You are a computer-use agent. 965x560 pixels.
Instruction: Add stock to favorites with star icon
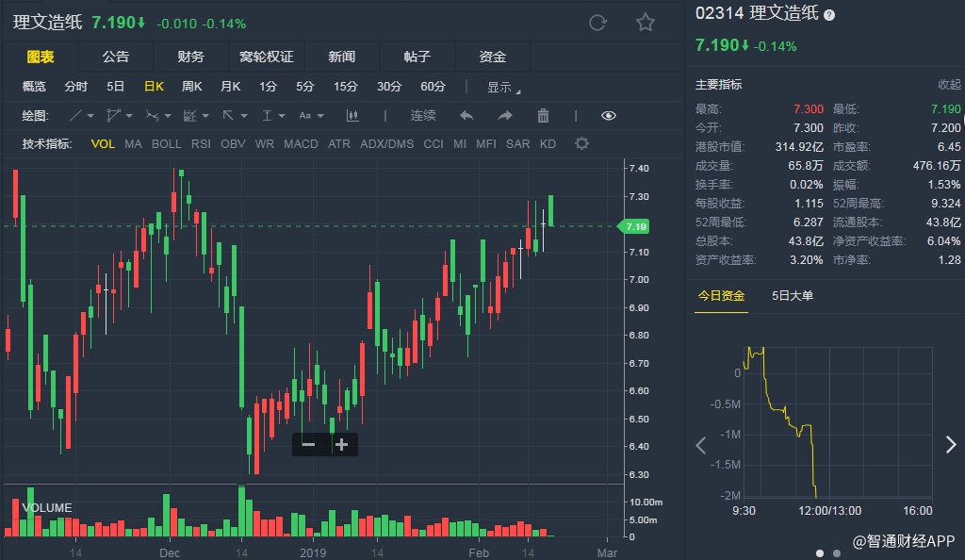point(645,23)
